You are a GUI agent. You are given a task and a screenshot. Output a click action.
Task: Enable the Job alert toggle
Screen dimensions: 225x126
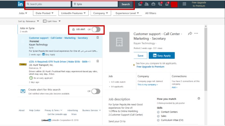click(x=96, y=29)
